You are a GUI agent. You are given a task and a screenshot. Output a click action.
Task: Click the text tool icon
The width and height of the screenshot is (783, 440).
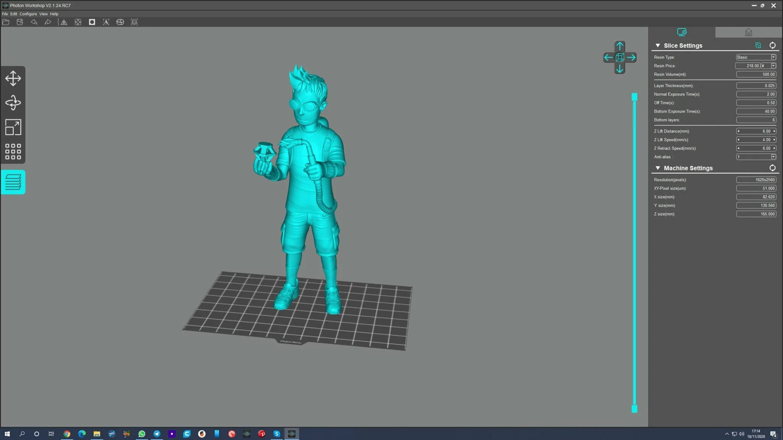106,22
